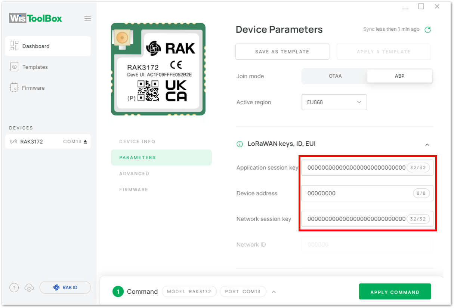
Task: Maximize the WisToolBox window
Action: [x=421, y=6]
